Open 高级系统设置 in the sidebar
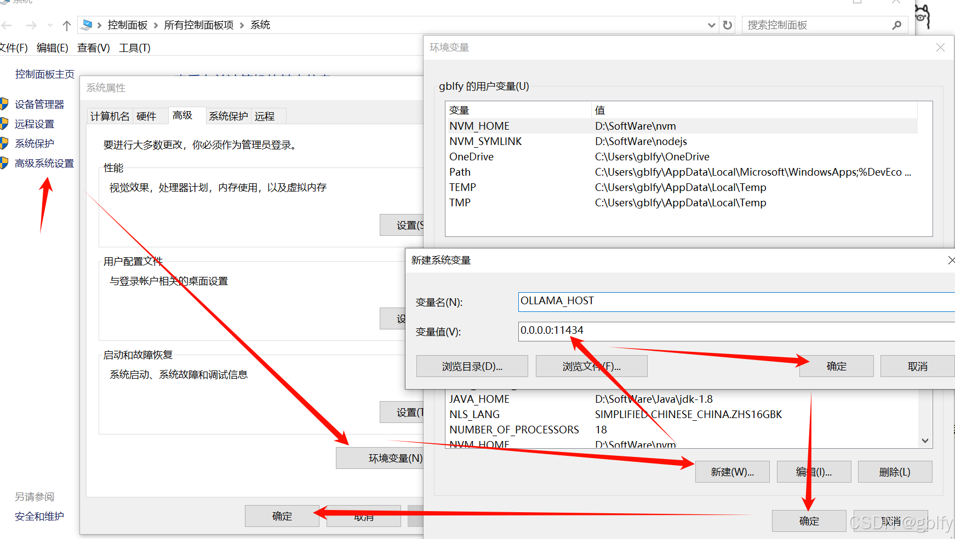This screenshot has height=539, width=955. point(44,164)
